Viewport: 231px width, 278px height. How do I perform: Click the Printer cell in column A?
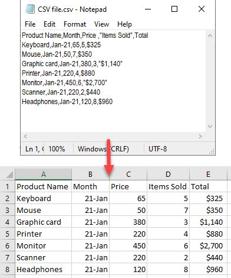44,234
